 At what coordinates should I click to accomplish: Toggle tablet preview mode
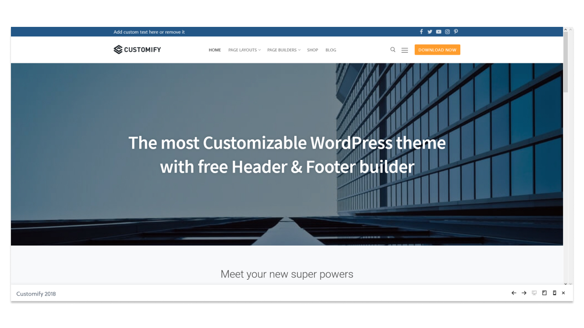click(544, 293)
